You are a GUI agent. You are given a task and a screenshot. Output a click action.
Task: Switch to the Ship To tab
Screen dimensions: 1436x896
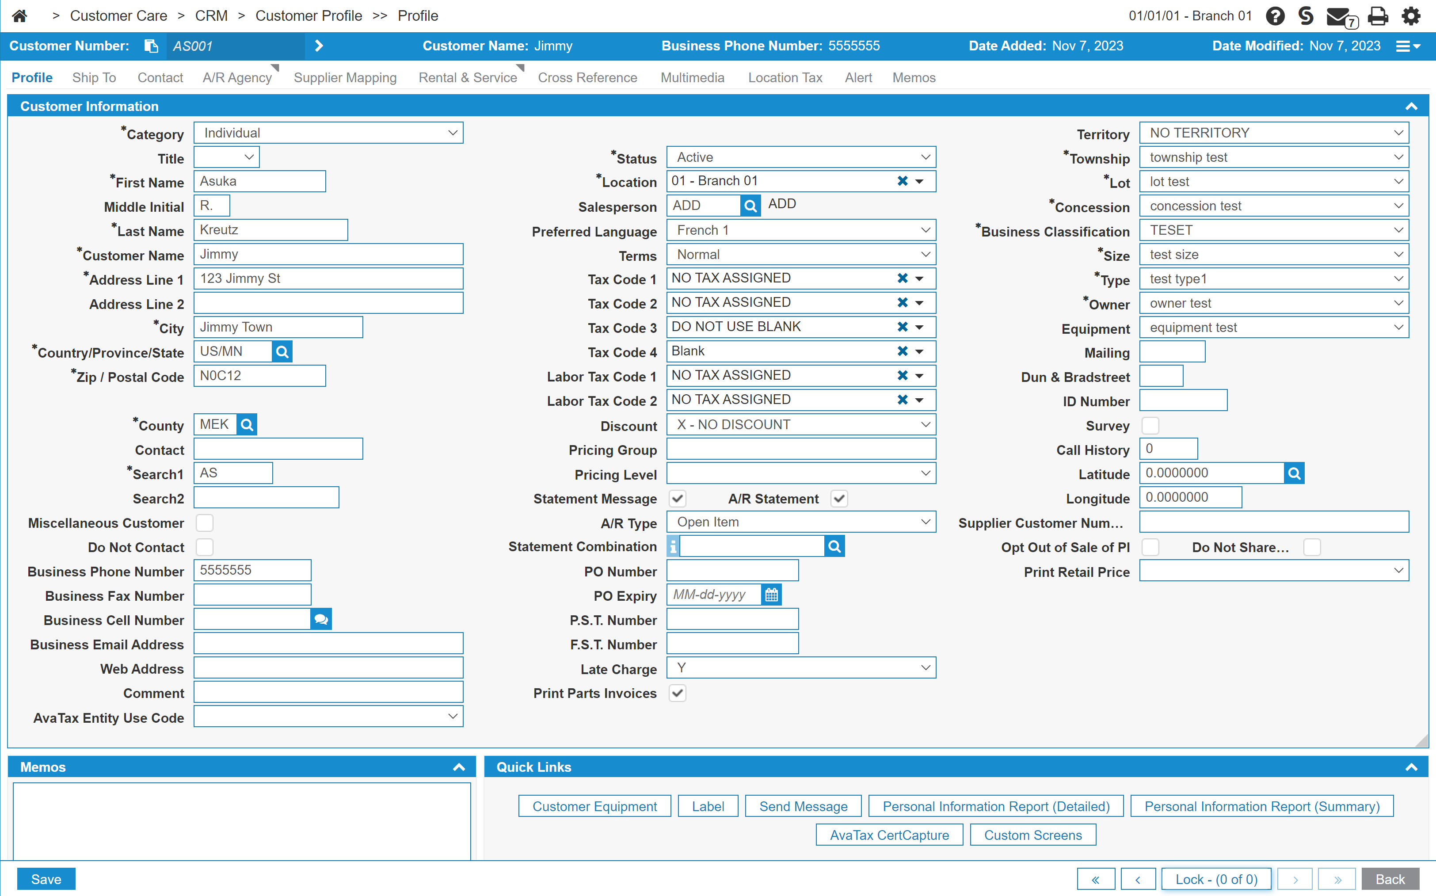pos(94,78)
